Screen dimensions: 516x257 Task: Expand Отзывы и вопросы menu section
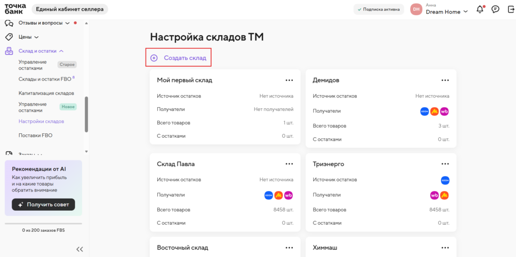pyautogui.click(x=68, y=23)
